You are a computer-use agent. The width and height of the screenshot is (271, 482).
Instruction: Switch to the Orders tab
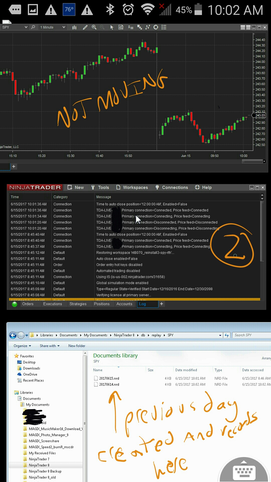pos(28,304)
